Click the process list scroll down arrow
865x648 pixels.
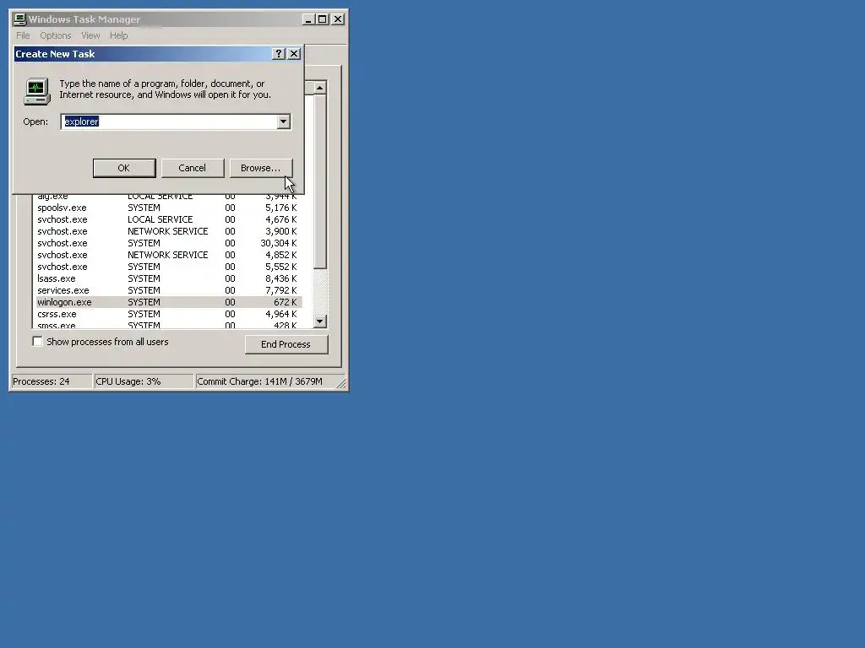[x=320, y=321]
